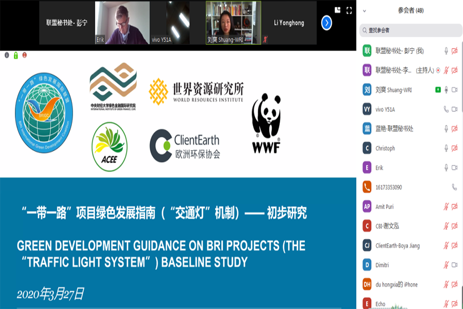Select the 刘爽 Shuang-WRI video thumbnail
Screen dimensions: 463x309
tap(233, 23)
